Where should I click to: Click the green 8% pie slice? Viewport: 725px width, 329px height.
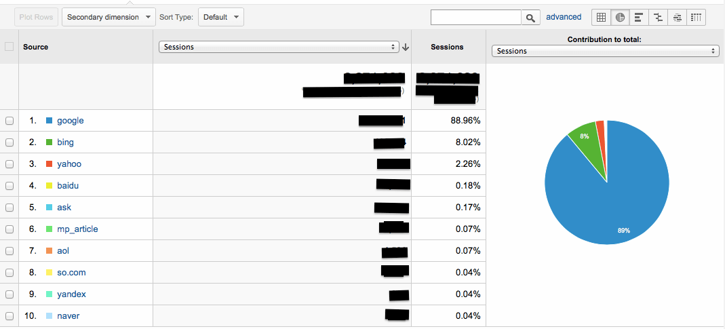click(x=586, y=143)
